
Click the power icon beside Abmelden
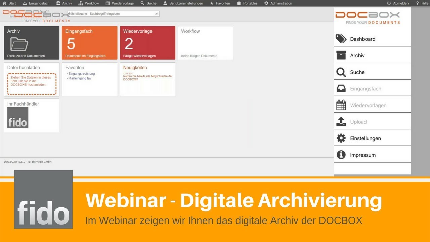(x=389, y=3)
